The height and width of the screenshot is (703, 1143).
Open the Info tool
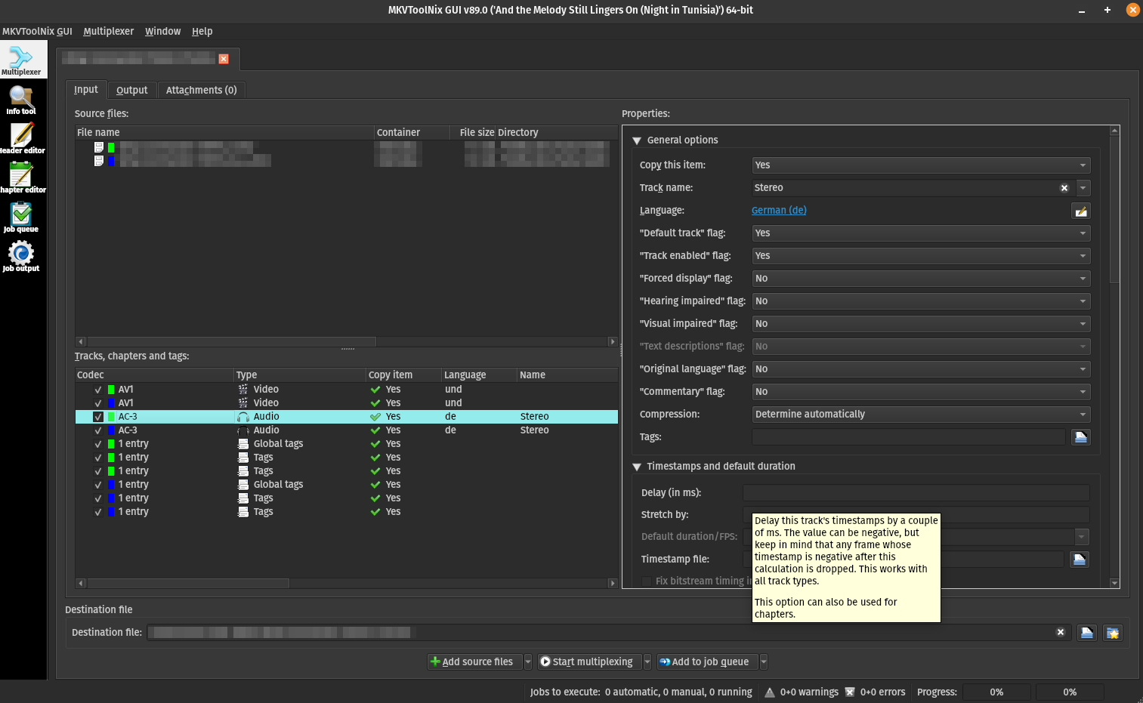pos(21,100)
